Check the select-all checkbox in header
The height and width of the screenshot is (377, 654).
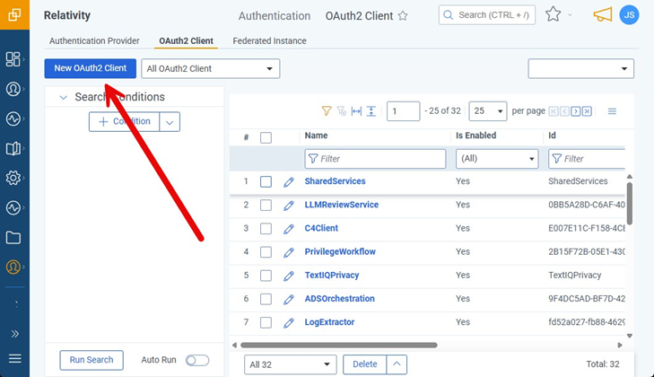coord(266,137)
